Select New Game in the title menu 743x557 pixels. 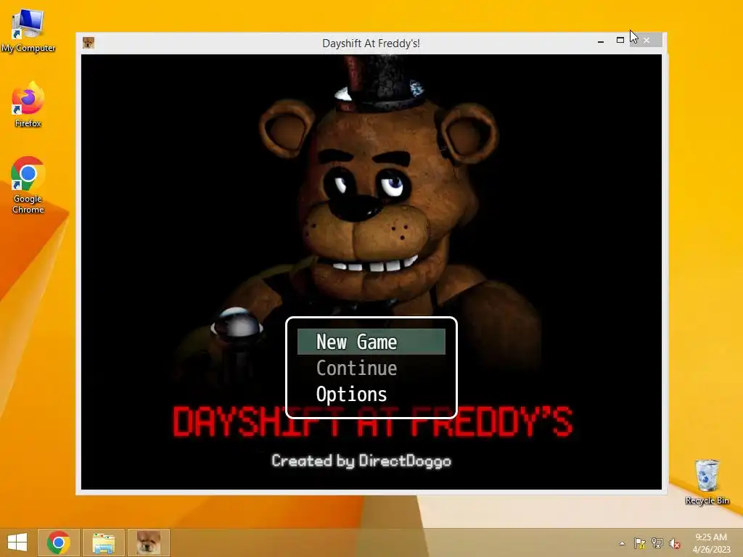[371, 342]
